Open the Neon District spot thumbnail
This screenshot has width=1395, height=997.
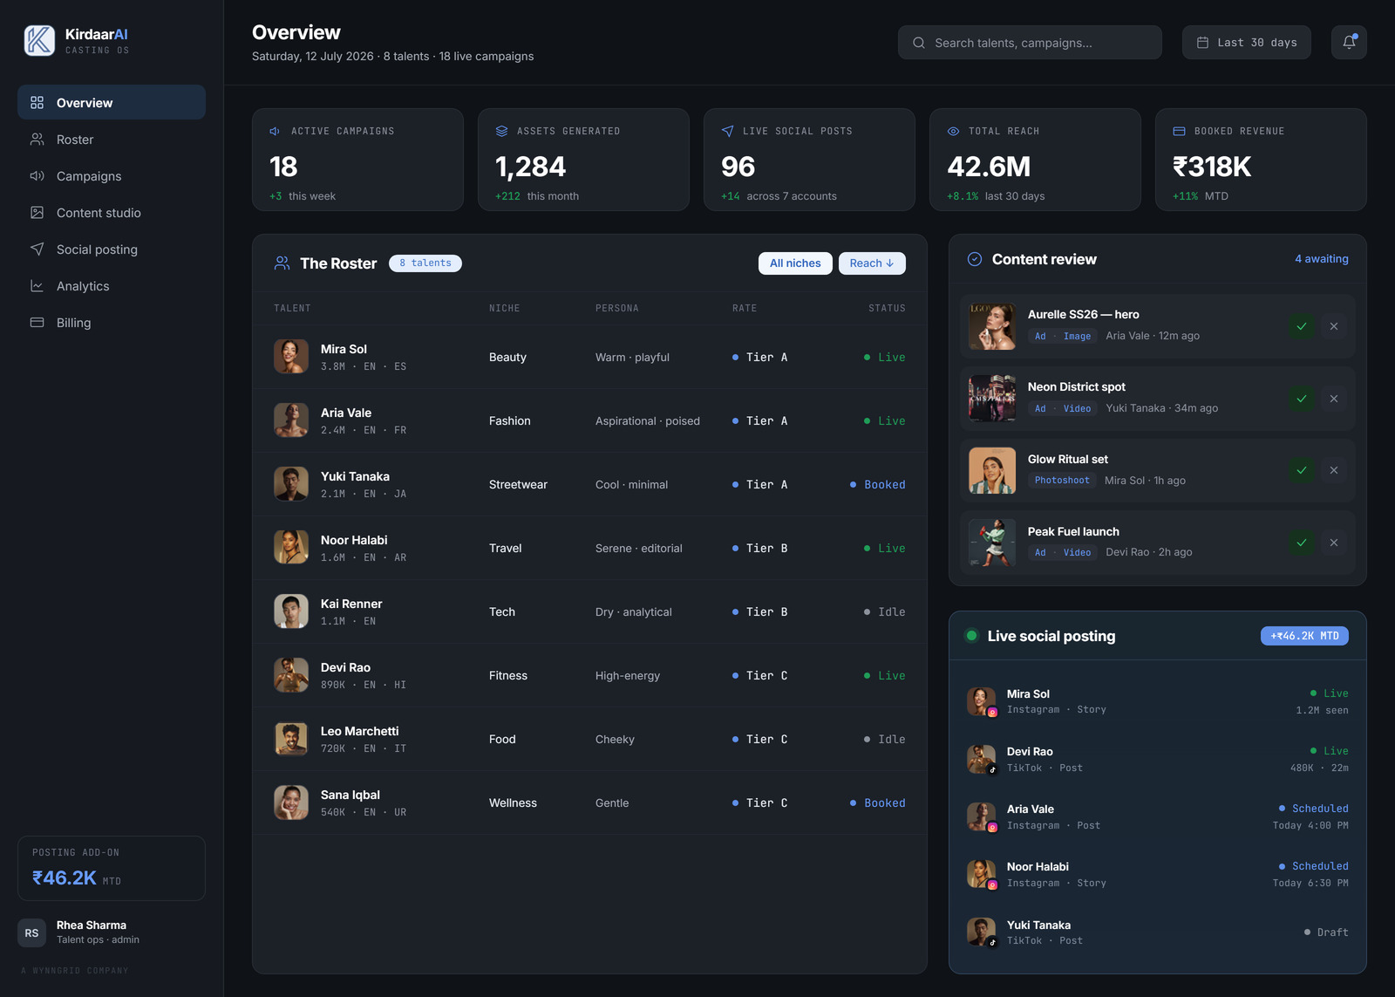[992, 399]
